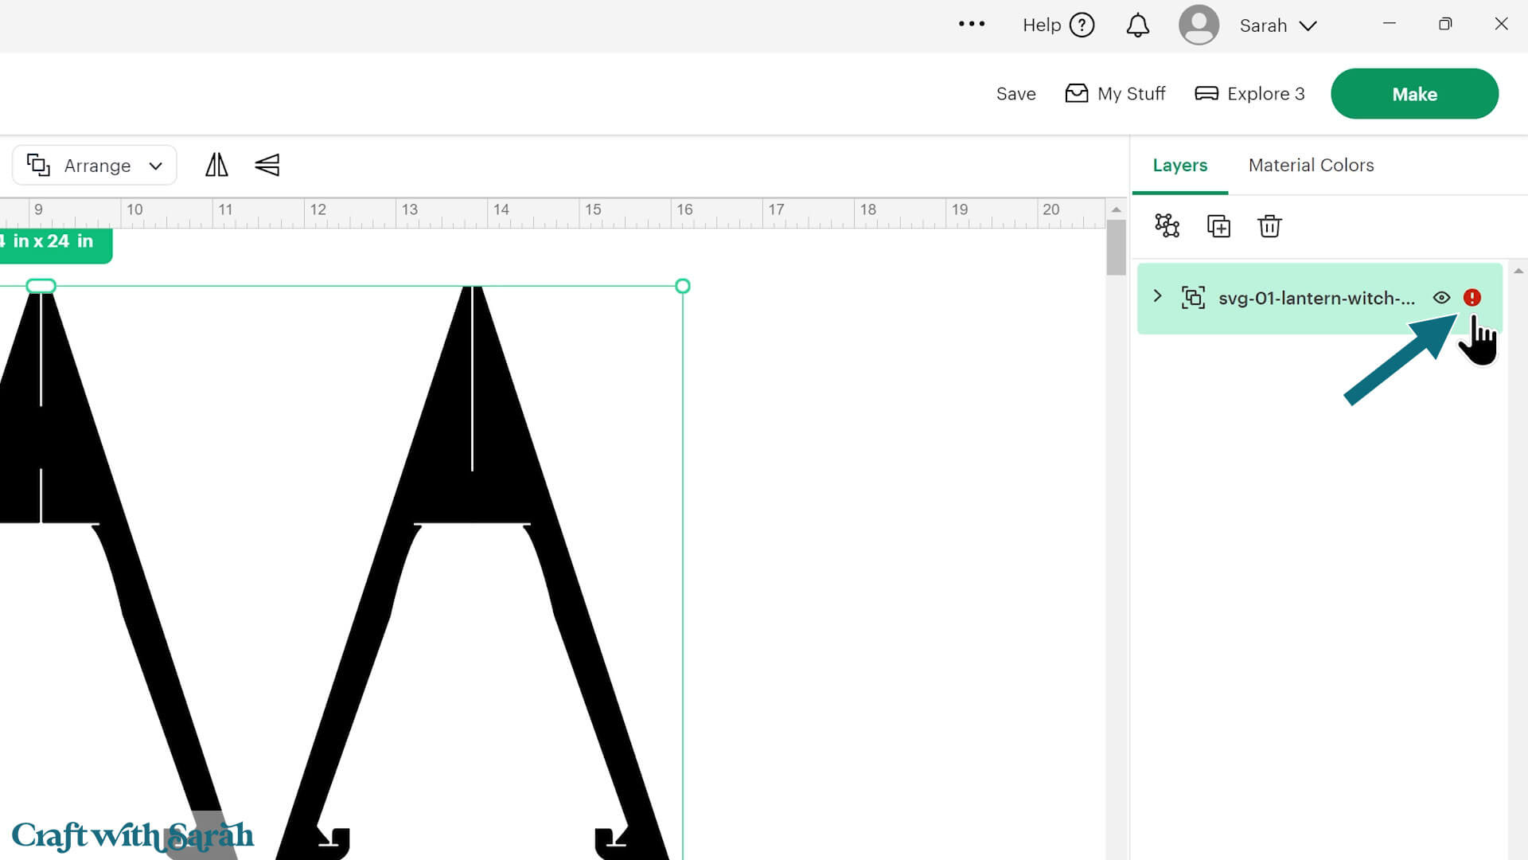Click the Flip horizontal icon
This screenshot has width=1528, height=860.
point(216,165)
